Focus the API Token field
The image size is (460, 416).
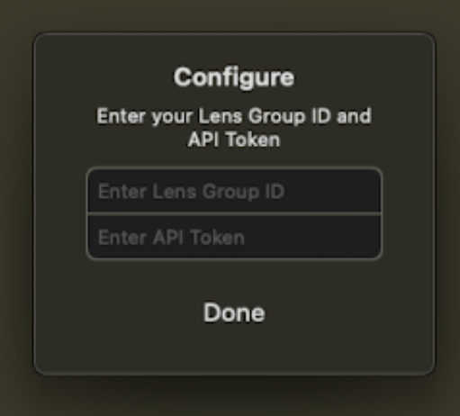[x=234, y=237]
